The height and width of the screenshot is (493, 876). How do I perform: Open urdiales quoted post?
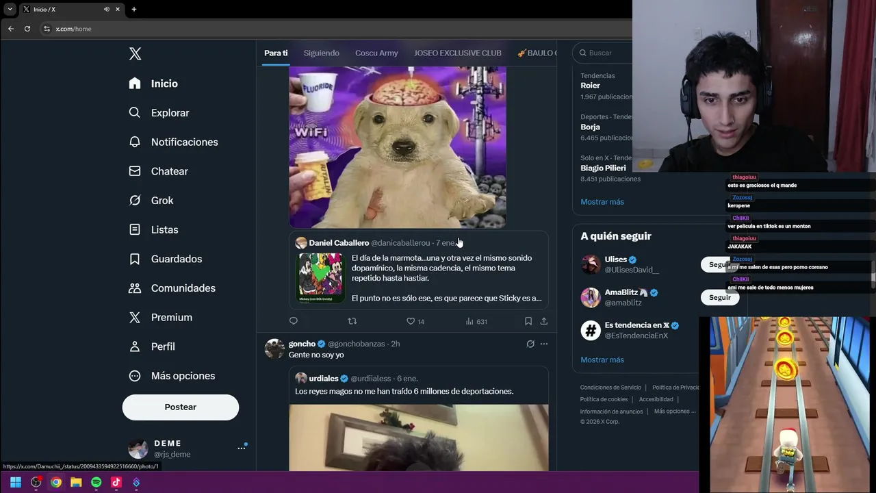419,419
